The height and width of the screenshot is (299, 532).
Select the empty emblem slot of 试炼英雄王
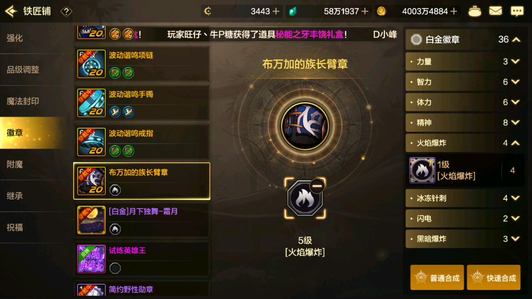[x=115, y=268]
